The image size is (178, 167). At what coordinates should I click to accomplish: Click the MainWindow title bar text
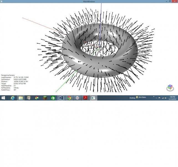click(x=89, y=1)
